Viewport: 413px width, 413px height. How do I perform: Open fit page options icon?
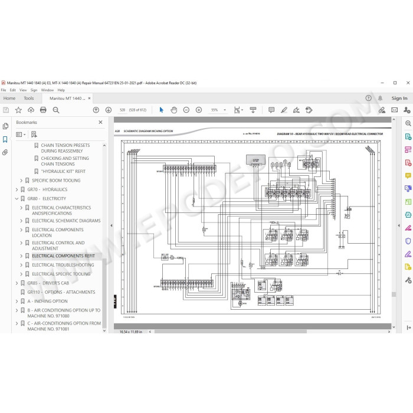[238, 110]
